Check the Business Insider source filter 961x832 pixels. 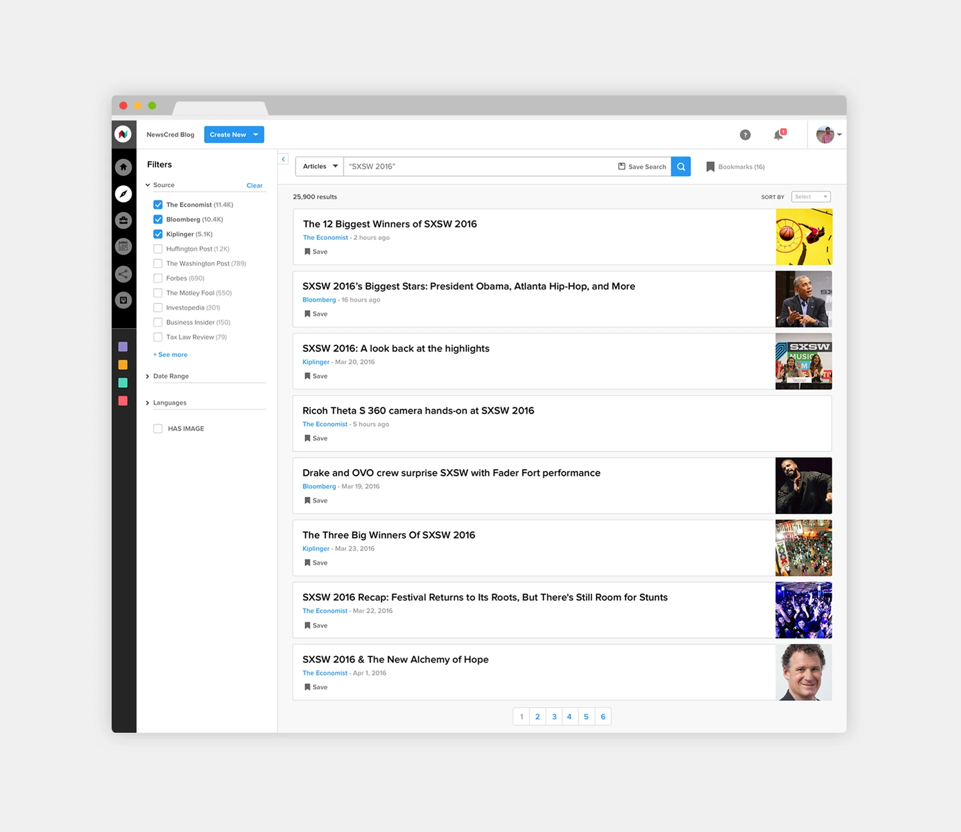coord(158,322)
